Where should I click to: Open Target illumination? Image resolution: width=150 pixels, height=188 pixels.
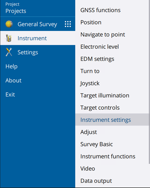pos(105,96)
